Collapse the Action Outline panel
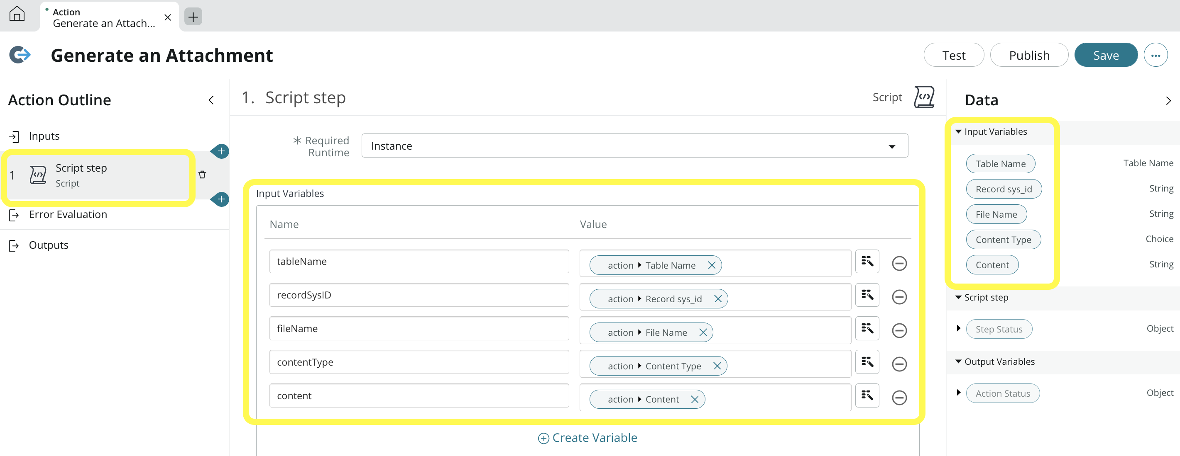 211,100
